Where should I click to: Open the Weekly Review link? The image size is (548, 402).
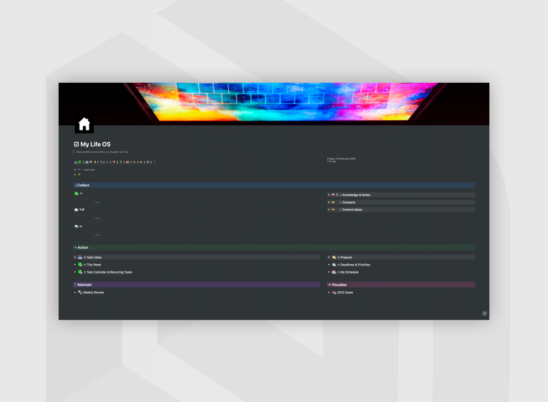pyautogui.click(x=94, y=292)
